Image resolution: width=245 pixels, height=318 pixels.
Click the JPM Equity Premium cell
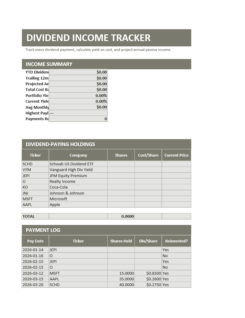pos(78,176)
